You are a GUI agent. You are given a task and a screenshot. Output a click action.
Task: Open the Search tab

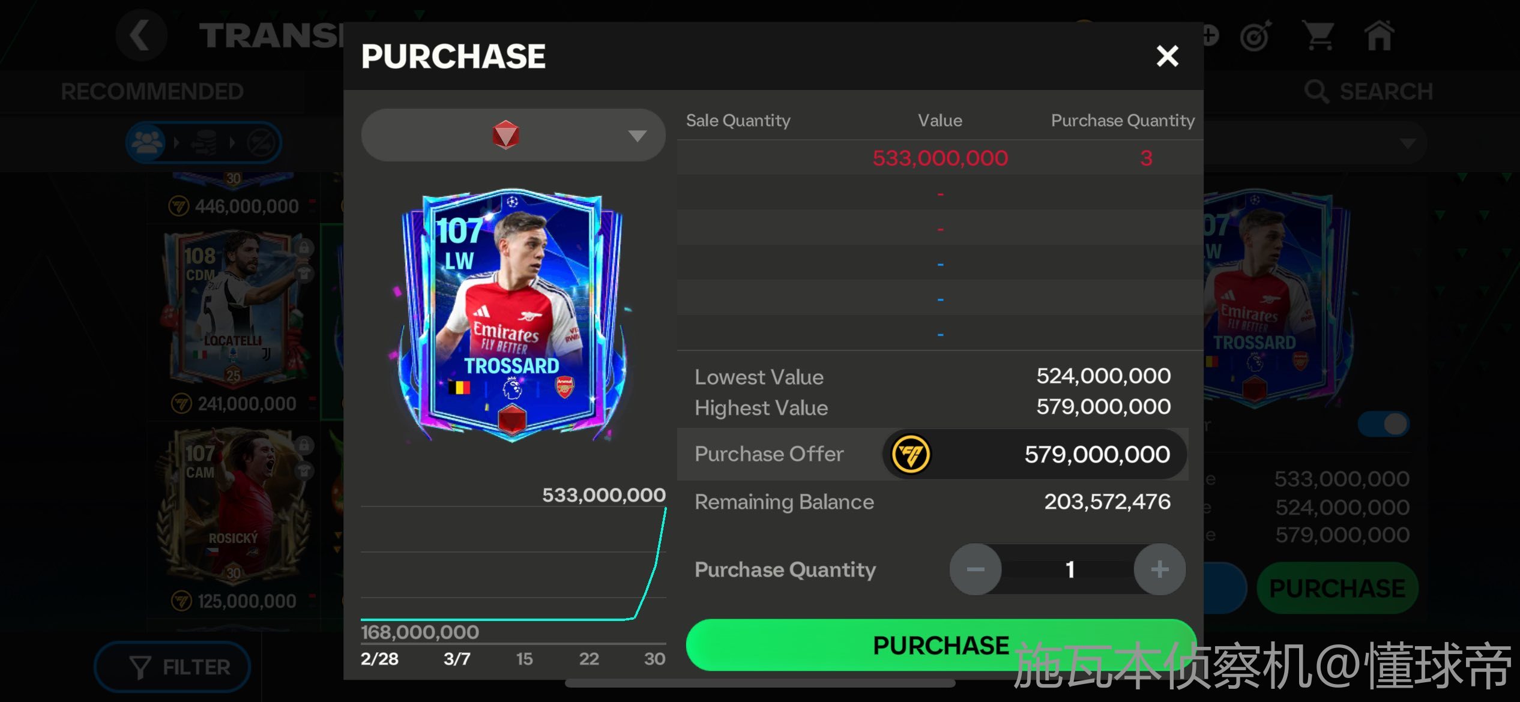[x=1369, y=92]
